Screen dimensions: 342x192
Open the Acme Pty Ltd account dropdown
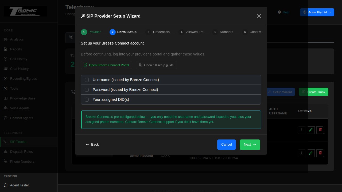pyautogui.click(x=317, y=12)
